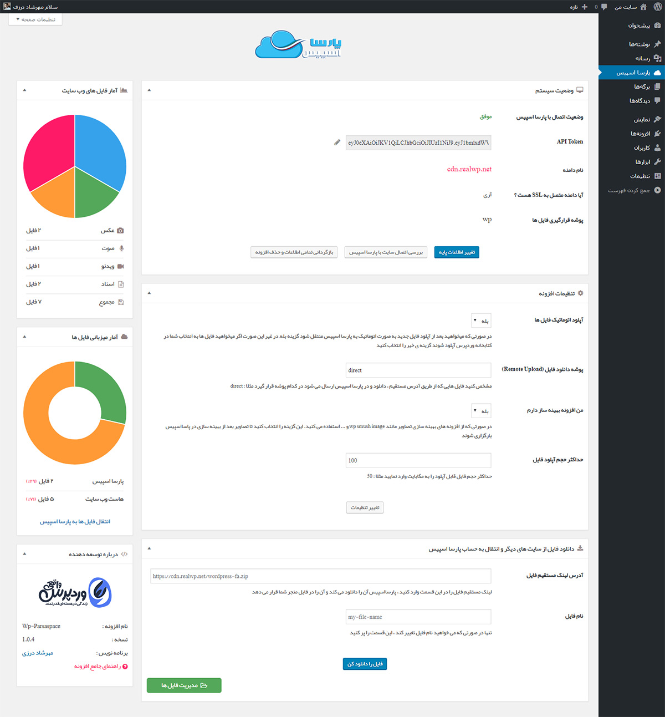The width and height of the screenshot is (665, 717).
Task: Collapse the آمار میزبانی فایل ها panel
Action: (24, 337)
